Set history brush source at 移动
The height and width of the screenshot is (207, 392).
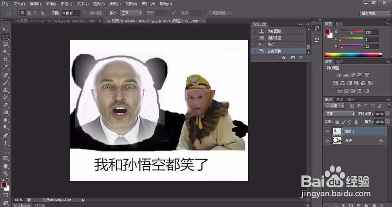pyautogui.click(x=254, y=45)
